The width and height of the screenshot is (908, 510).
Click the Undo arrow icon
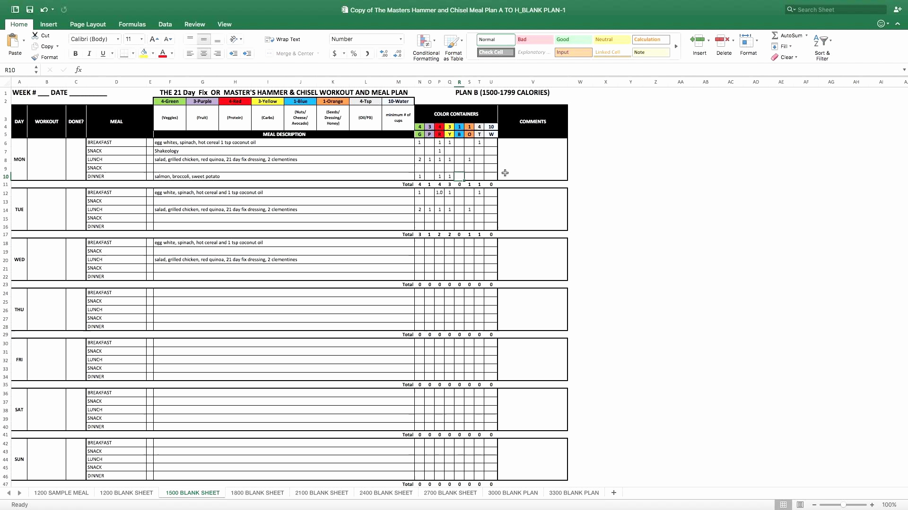coord(44,9)
